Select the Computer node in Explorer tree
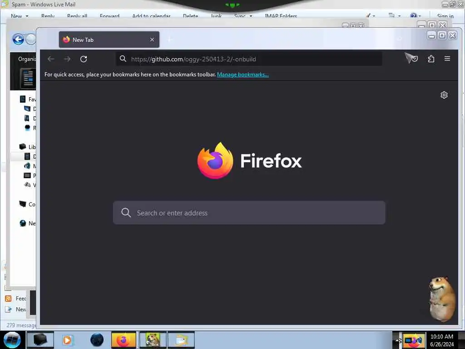This screenshot has height=349, width=465. click(x=32, y=204)
